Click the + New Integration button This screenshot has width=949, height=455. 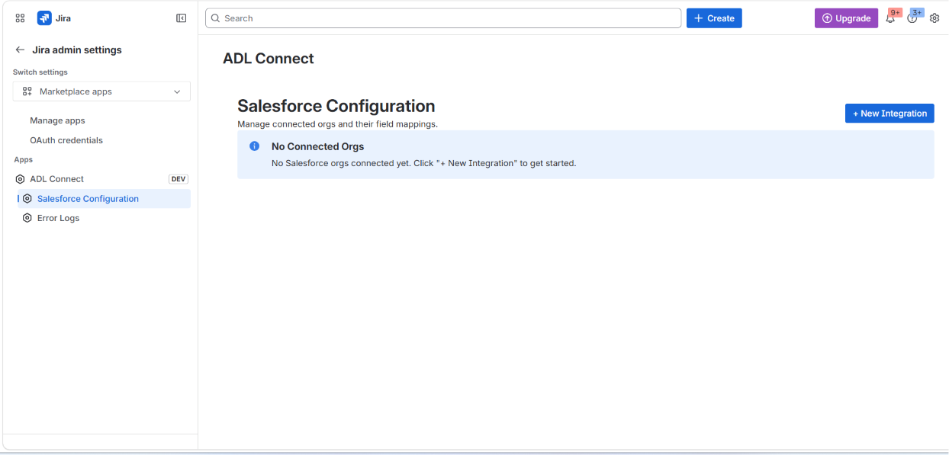click(x=889, y=114)
